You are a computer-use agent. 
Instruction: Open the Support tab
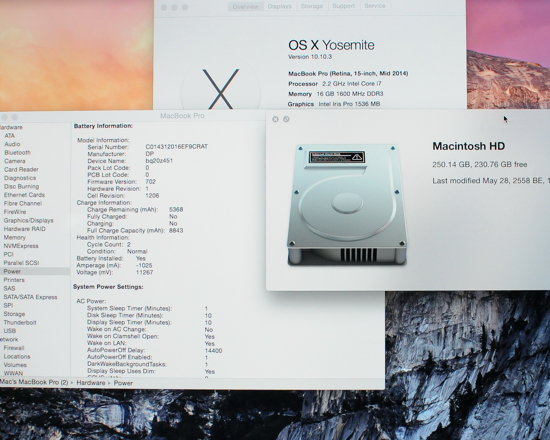344,6
